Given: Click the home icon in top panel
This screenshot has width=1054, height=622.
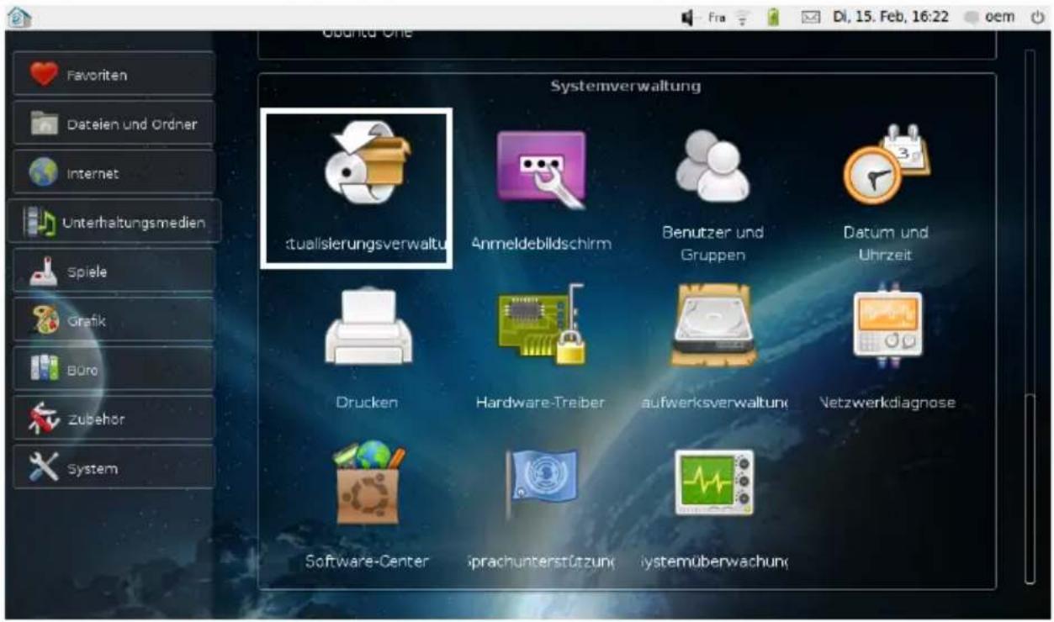Looking at the screenshot, I should [18, 16].
